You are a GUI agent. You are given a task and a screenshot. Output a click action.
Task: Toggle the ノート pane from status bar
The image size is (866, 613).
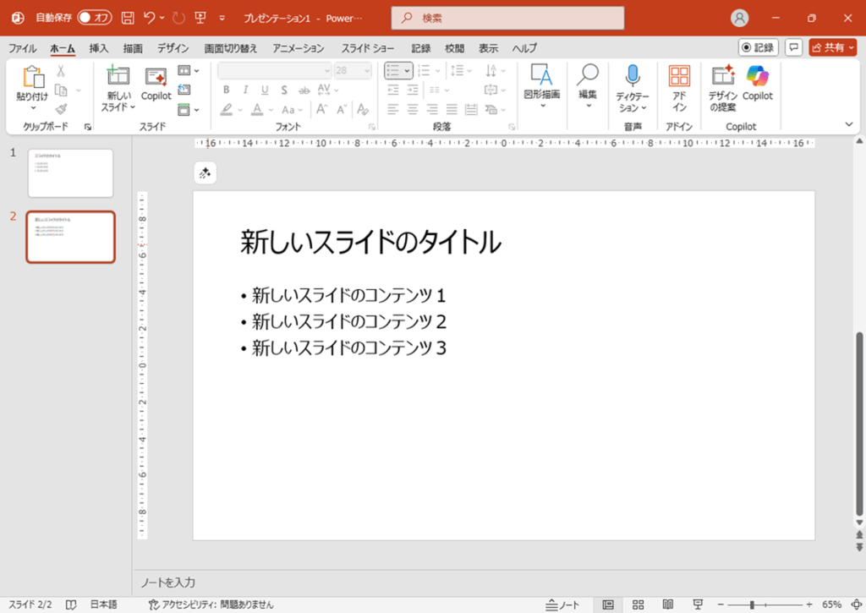pyautogui.click(x=562, y=604)
